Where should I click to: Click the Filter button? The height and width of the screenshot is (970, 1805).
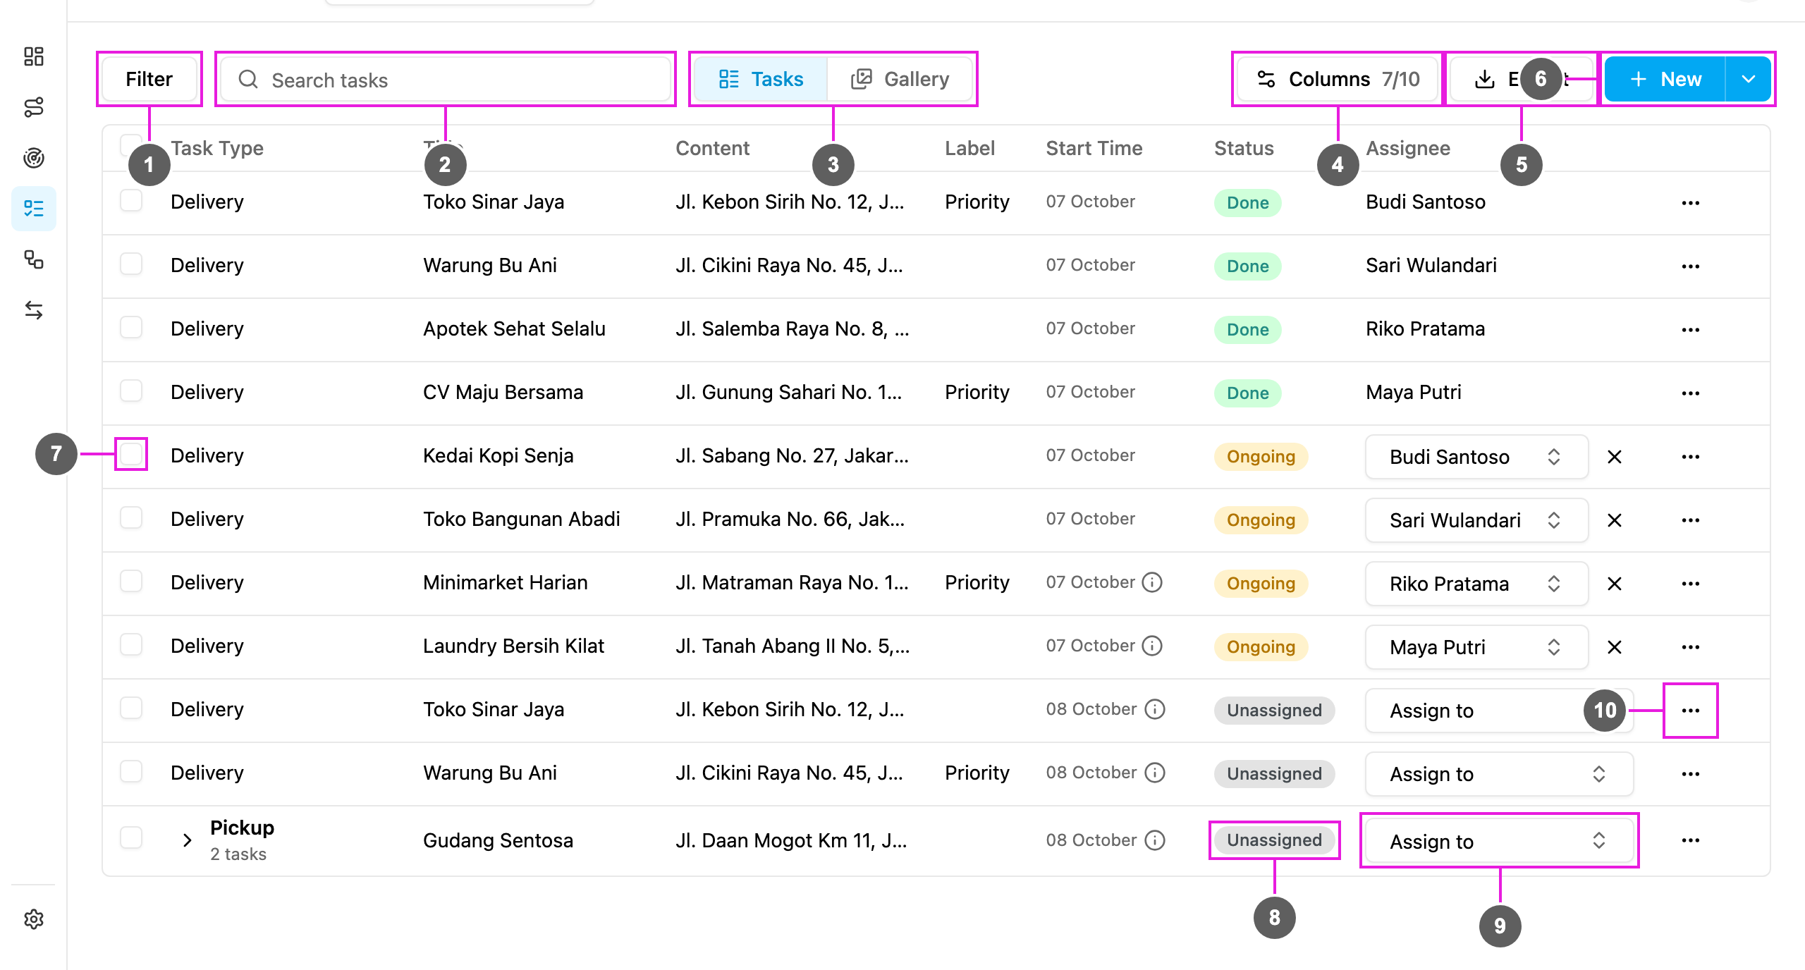tap(149, 79)
